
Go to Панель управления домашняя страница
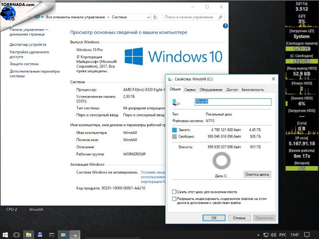tap(29, 32)
